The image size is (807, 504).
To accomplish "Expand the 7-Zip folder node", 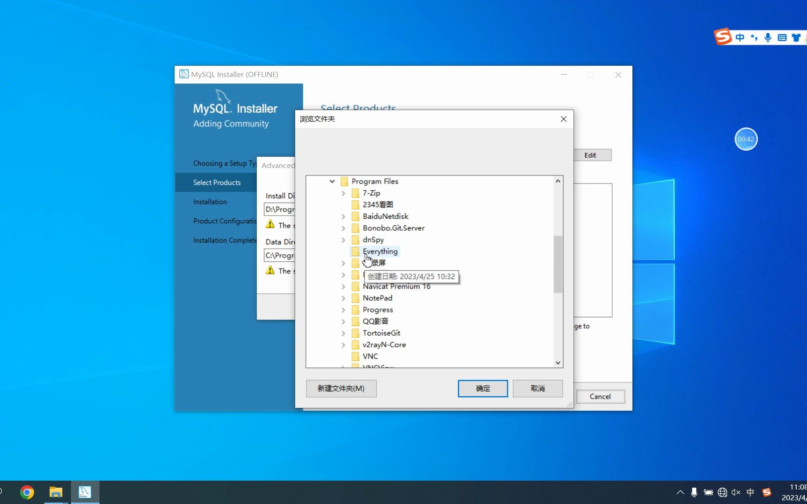I will (344, 193).
